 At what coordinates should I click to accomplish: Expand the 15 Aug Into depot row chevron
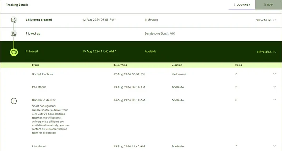275,146
